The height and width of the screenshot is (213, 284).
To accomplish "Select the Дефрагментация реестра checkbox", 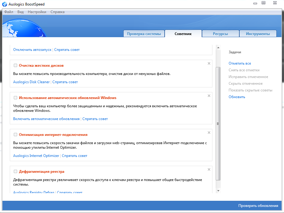I will (15, 172).
